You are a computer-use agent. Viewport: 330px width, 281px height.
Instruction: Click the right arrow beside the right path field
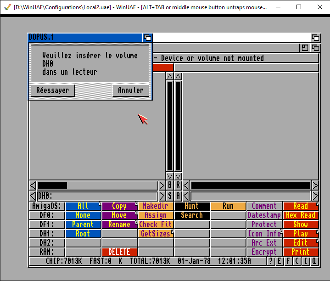click(x=315, y=196)
